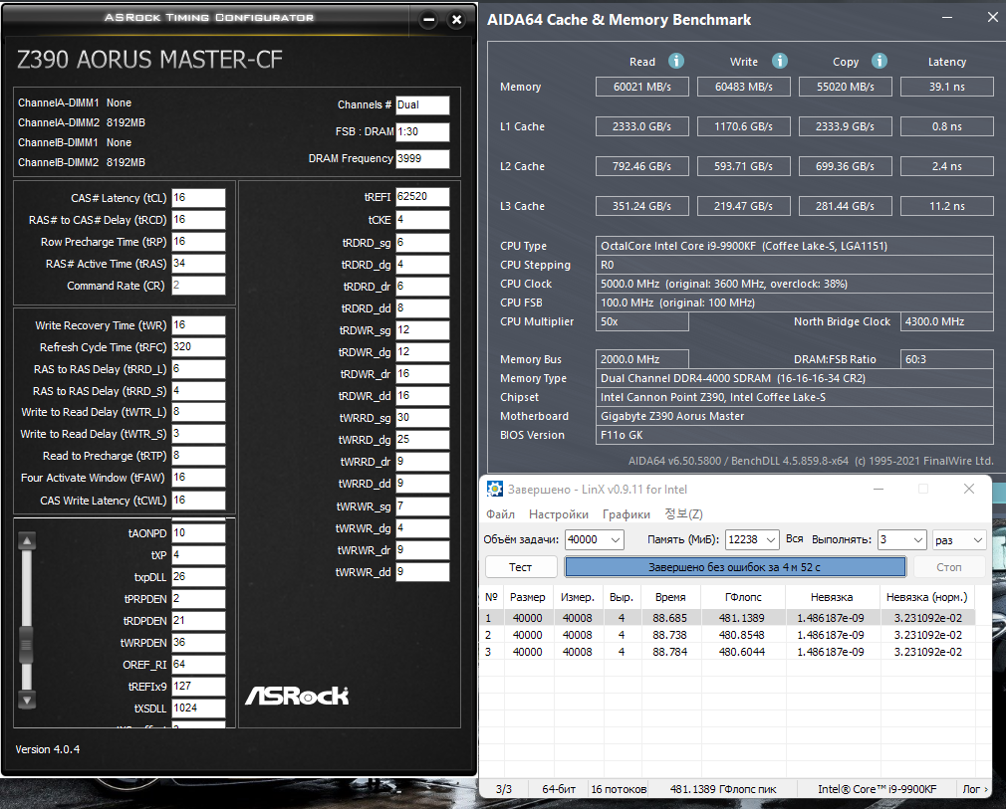Screen dimensions: 1006x809
Task: Click the Memory Write value 60483 MB/s
Action: click(744, 87)
